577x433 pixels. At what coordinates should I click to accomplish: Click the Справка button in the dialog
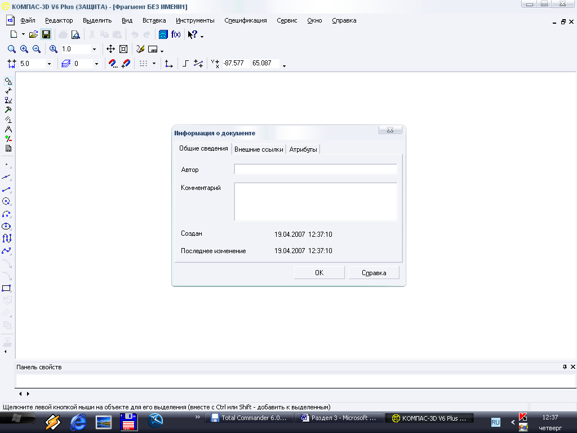[374, 273]
